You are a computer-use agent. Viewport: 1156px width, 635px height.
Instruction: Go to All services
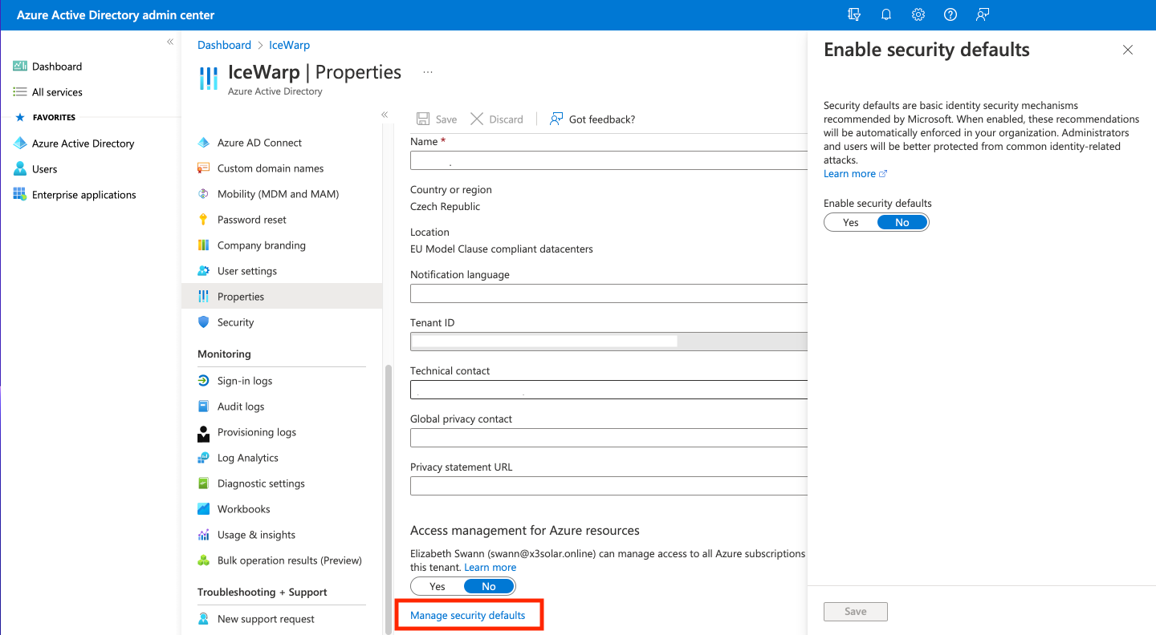click(57, 92)
